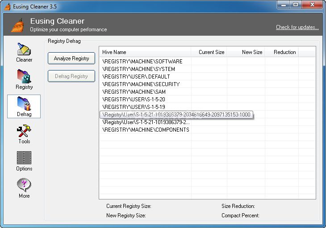Select the \REGISTRY\MACHINE\COMPONENTS row
Viewport: 326px width, 228px height.
(207, 130)
